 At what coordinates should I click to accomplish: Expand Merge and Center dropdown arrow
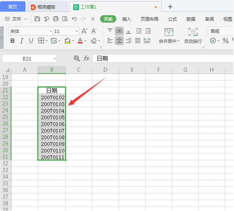coord(178,41)
